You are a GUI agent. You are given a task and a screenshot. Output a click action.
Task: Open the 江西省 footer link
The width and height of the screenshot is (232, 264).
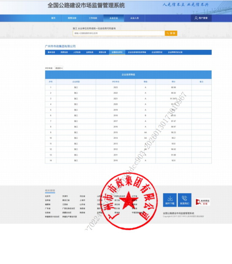[65, 205]
